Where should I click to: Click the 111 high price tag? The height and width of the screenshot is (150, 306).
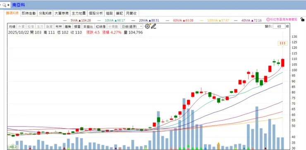click(x=282, y=43)
